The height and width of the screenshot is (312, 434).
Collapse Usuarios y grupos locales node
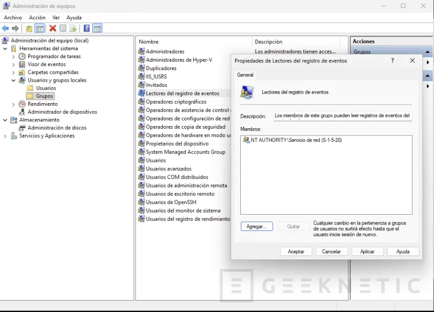(x=14, y=81)
